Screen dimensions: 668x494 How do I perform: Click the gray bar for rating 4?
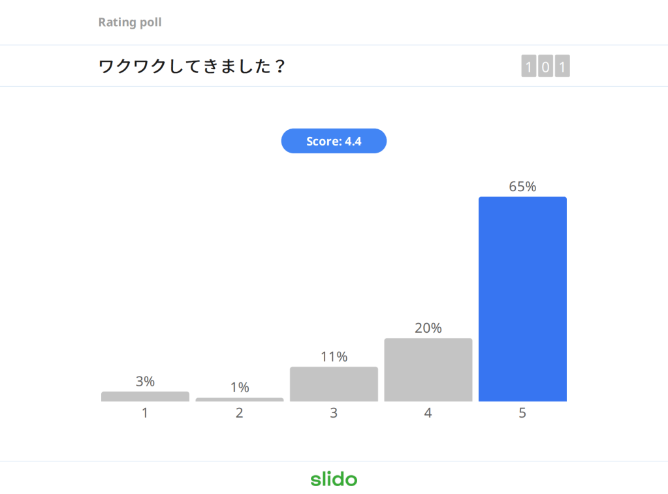coord(428,369)
